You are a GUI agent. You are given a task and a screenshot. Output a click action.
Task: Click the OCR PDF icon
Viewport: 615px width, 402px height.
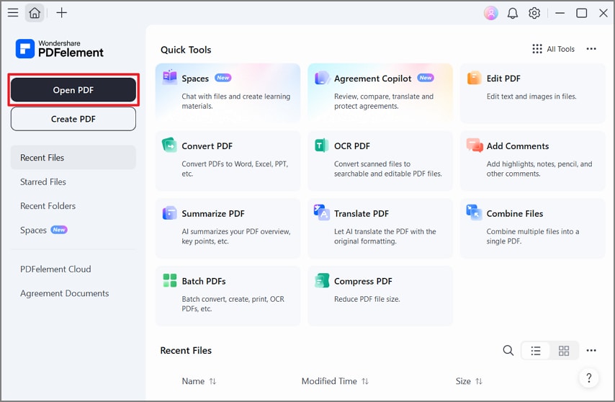coord(322,146)
